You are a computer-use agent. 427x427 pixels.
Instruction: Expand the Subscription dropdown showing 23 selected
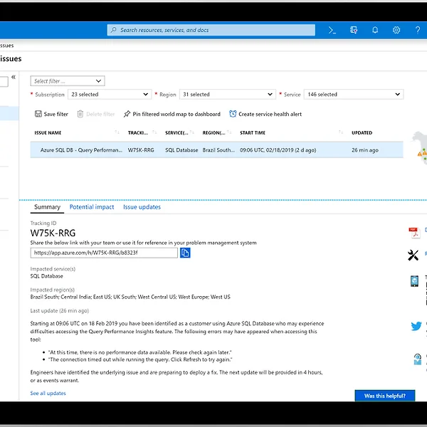pos(110,95)
